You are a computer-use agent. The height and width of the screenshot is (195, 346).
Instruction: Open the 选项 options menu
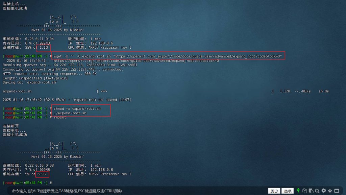tap(288, 191)
